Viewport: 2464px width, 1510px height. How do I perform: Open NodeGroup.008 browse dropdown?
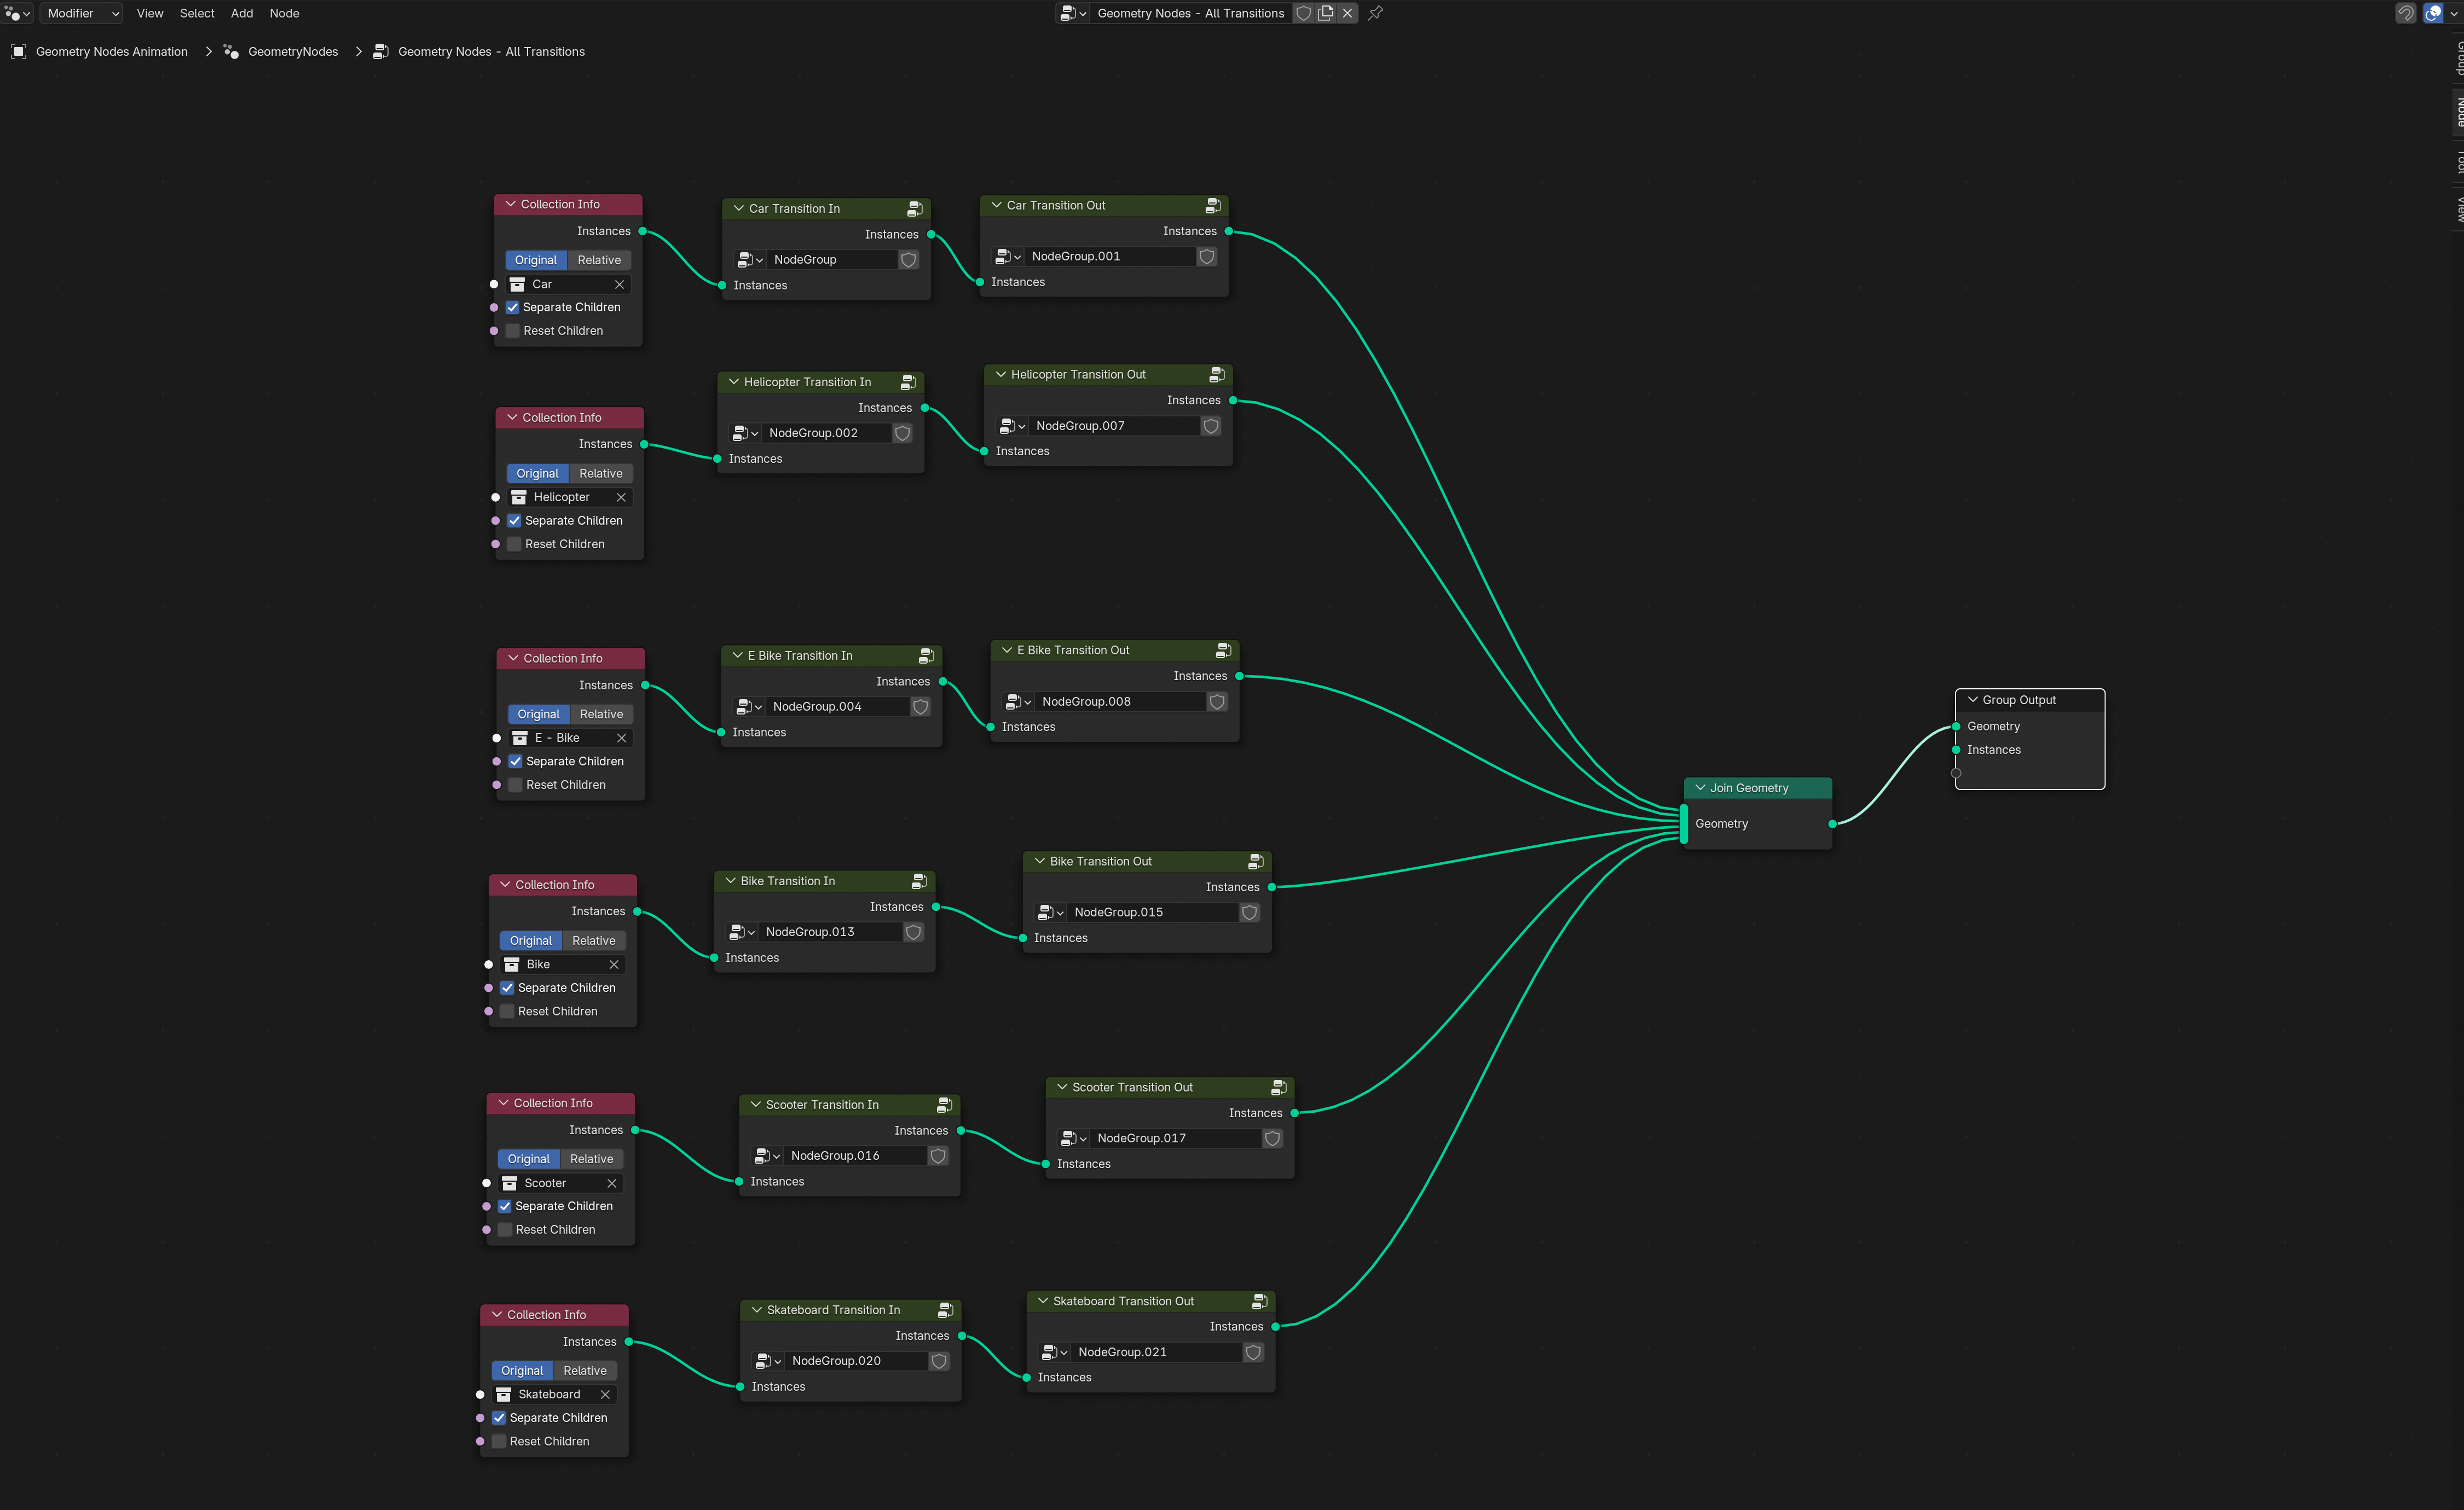pyautogui.click(x=1019, y=702)
